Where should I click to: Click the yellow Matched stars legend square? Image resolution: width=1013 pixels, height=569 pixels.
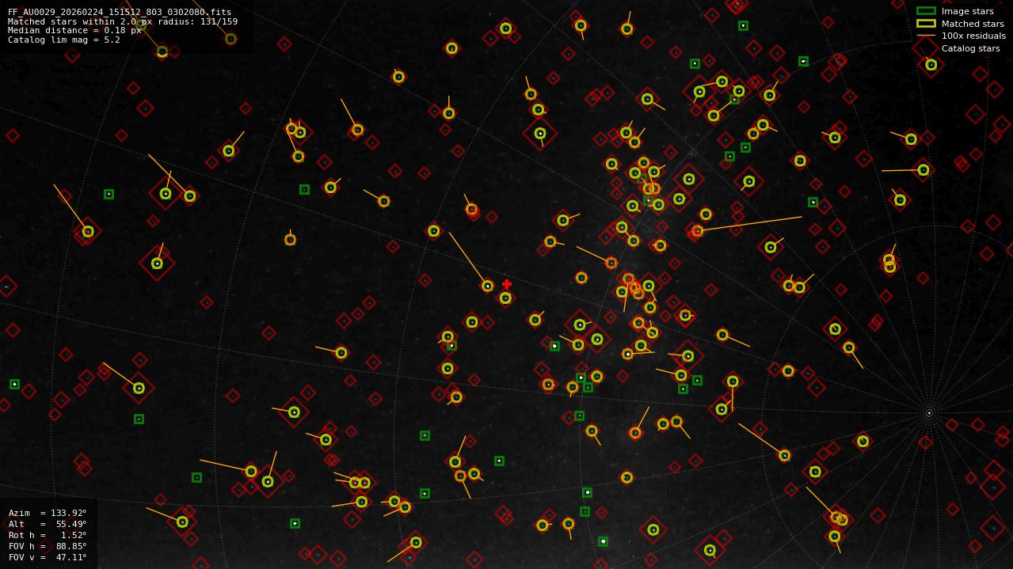coord(926,24)
